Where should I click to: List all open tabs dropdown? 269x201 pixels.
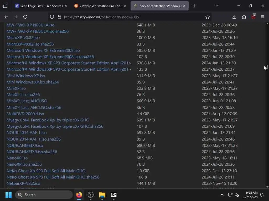point(217,6)
